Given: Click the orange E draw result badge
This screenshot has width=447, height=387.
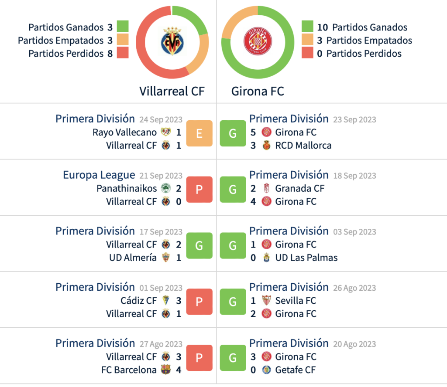Looking at the screenshot, I should pos(199,133).
